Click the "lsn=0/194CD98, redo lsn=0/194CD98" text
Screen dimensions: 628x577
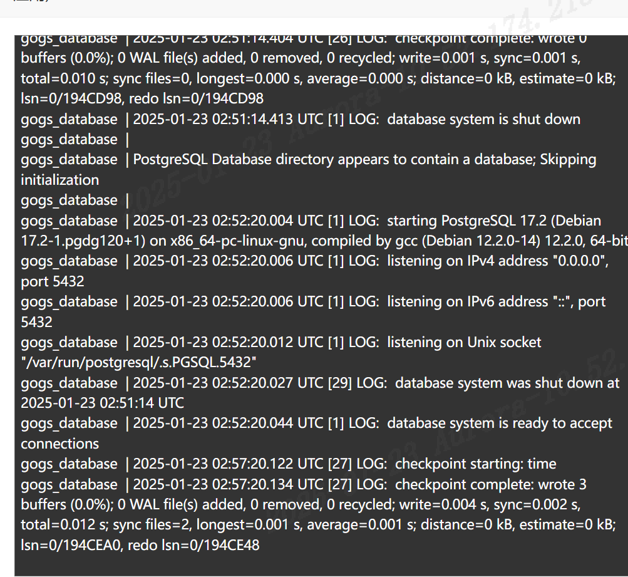click(142, 98)
